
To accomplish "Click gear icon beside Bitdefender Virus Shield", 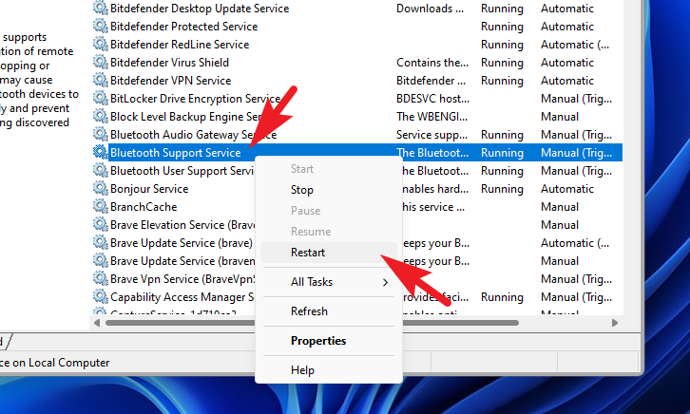I will (101, 62).
